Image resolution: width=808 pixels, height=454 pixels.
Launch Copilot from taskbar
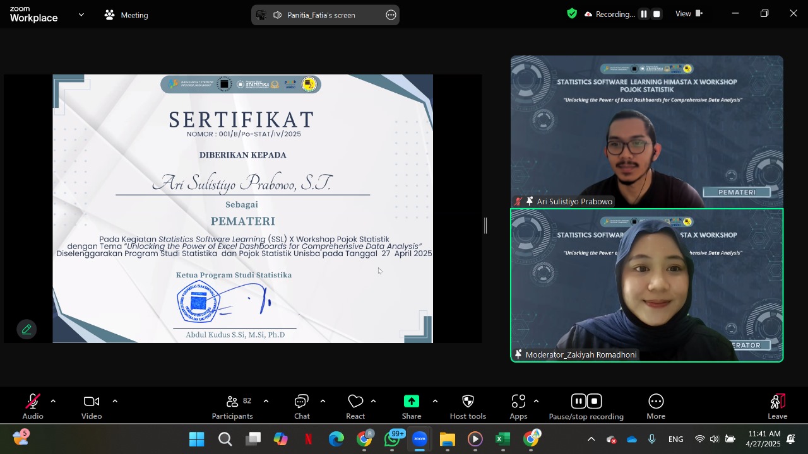click(281, 439)
